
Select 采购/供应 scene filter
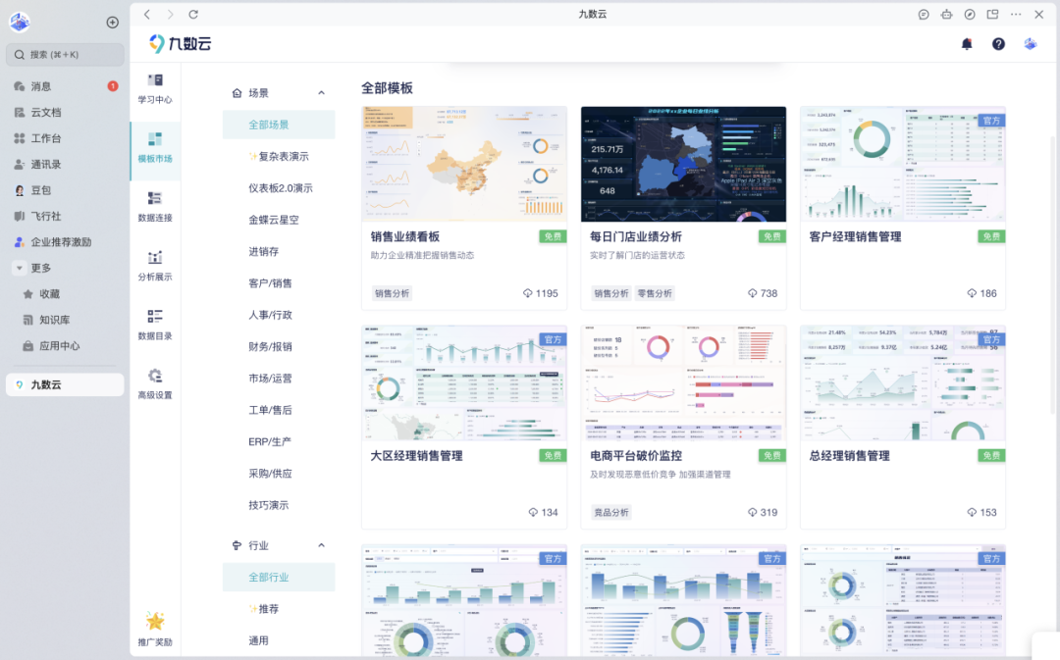[x=279, y=475]
